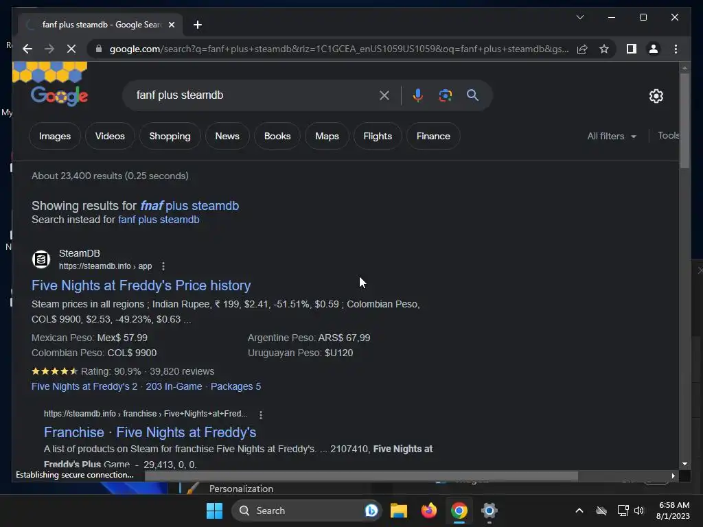Go back to the previous page

point(27,49)
